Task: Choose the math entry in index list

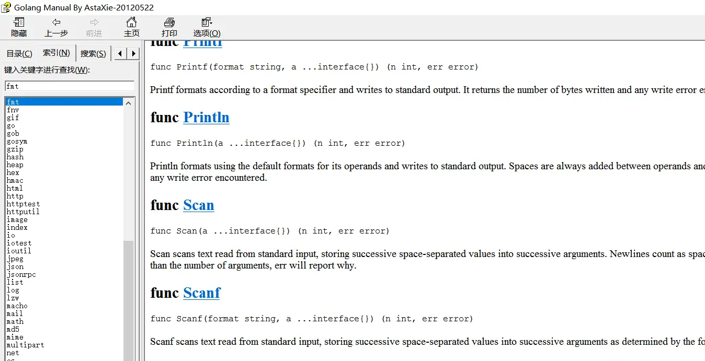Action: click(15, 322)
